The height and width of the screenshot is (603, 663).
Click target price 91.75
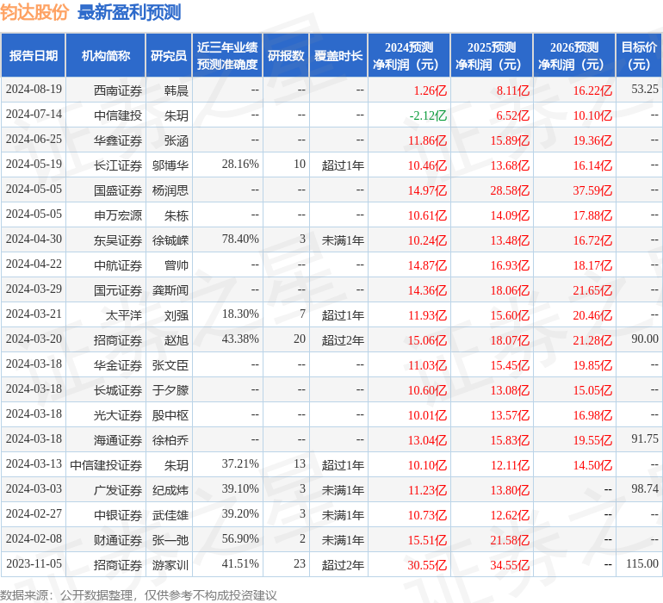[645, 438]
